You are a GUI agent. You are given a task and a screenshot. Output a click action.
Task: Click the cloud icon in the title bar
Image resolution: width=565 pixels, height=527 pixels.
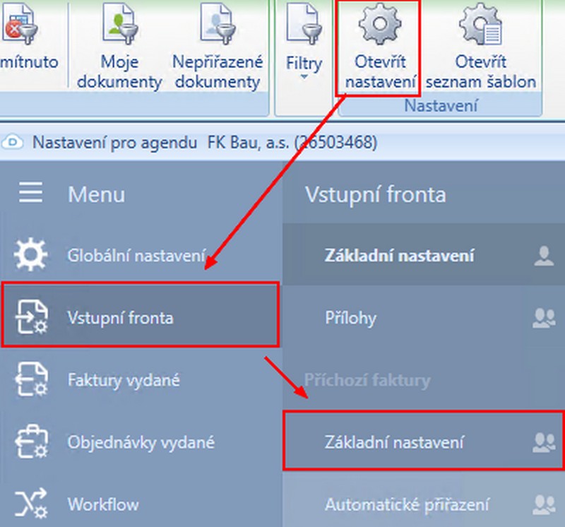pyautogui.click(x=13, y=142)
